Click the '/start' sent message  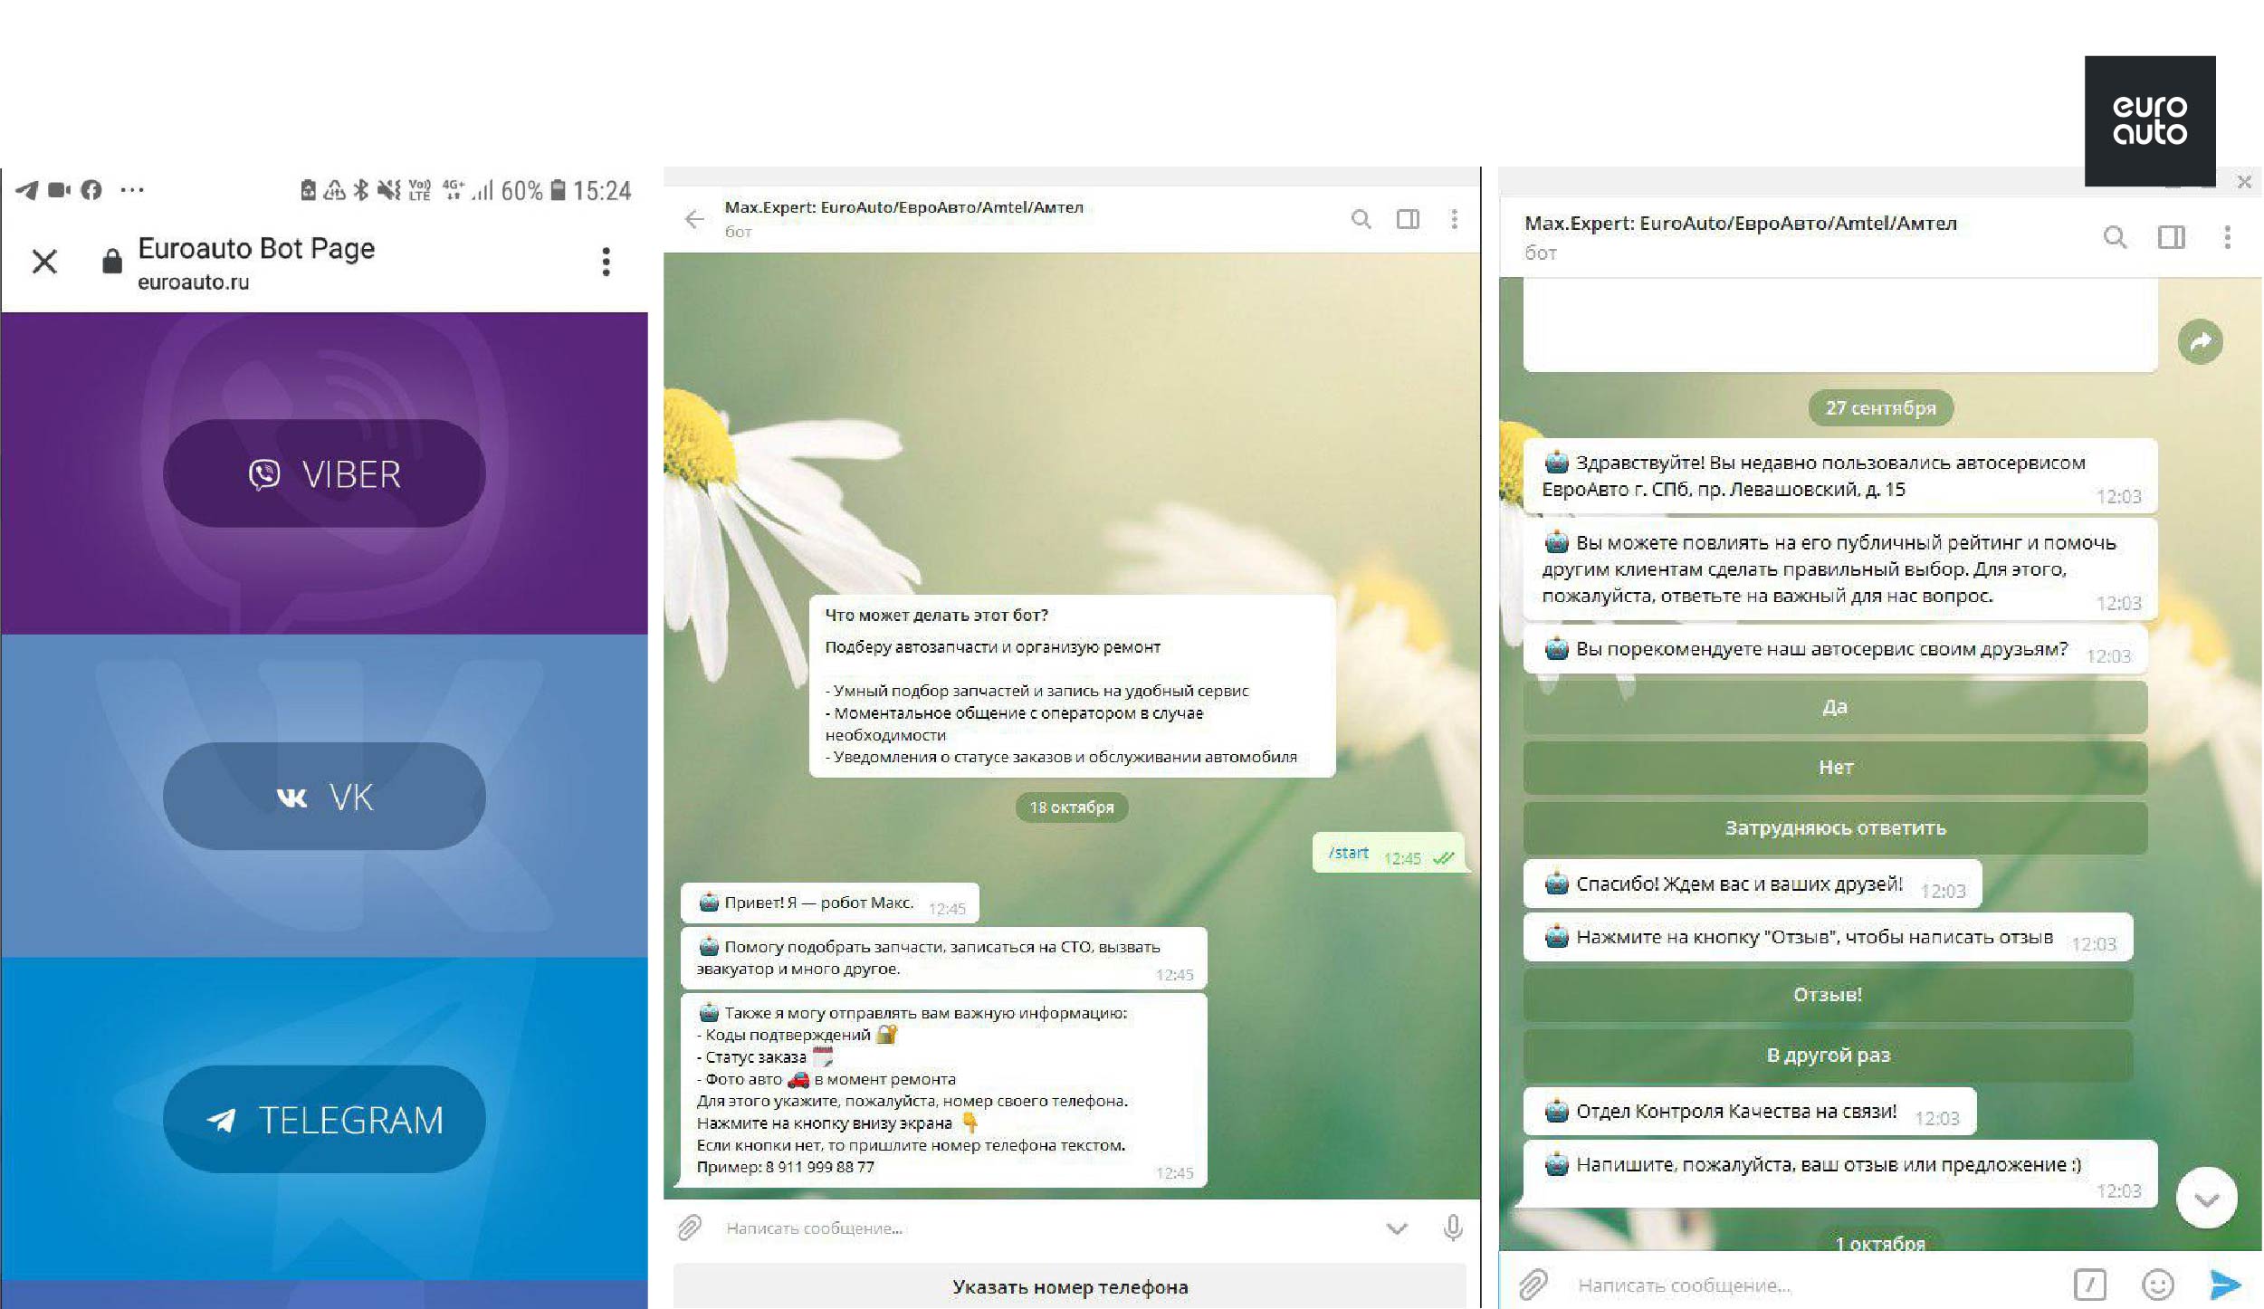coord(1388,853)
